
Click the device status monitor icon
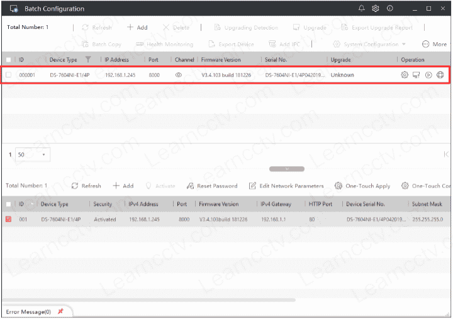tap(416, 75)
